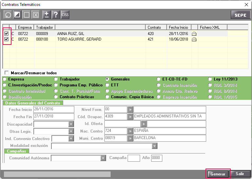Click the CISS toolbar icon

pyautogui.click(x=65, y=15)
